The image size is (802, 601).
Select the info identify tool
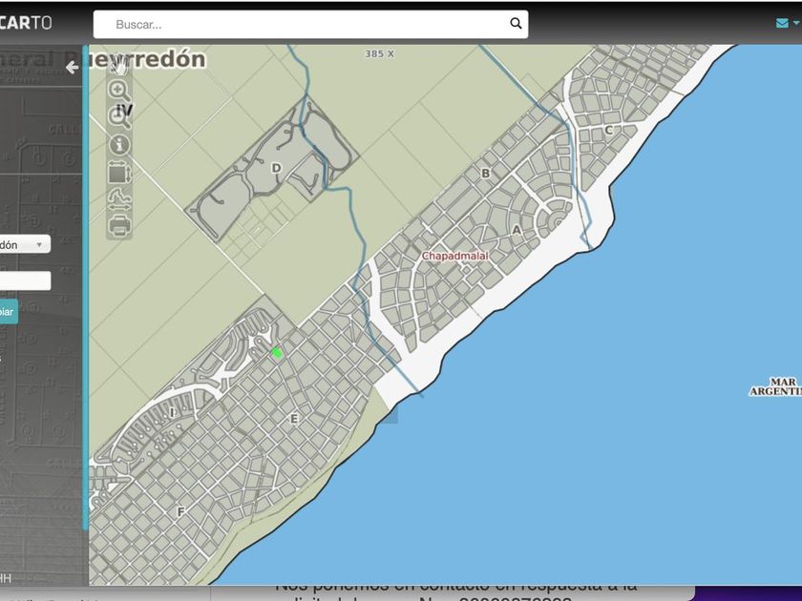pos(119,145)
